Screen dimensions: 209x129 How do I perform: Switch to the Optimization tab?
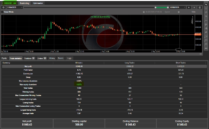(38, 3)
